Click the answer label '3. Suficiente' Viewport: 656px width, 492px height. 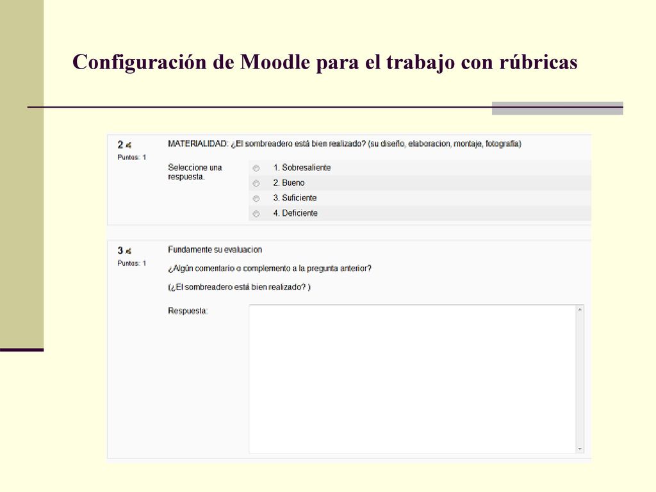pyautogui.click(x=295, y=198)
